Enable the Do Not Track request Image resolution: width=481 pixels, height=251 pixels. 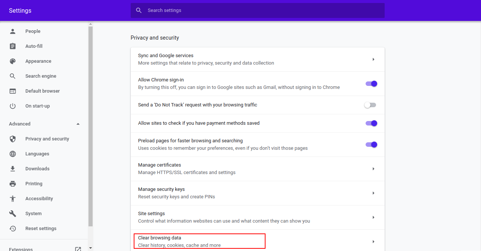pyautogui.click(x=370, y=105)
